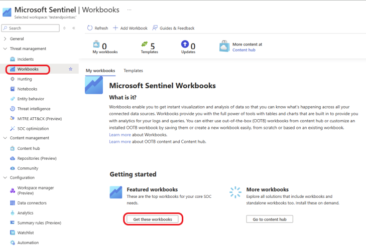Image resolution: width=366 pixels, height=246 pixels.
Task: Switch to the Templates tab
Action: click(x=133, y=71)
